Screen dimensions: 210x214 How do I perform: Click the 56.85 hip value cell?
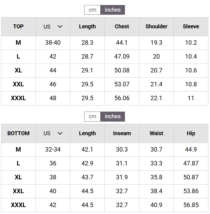(191, 205)
